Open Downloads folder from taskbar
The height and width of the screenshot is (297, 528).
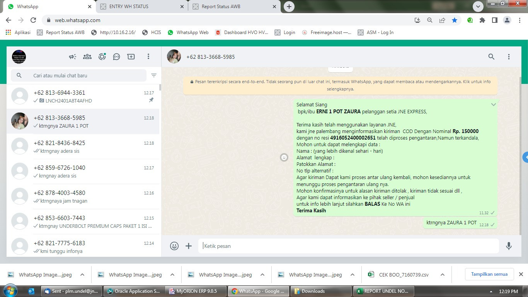pos(320,291)
